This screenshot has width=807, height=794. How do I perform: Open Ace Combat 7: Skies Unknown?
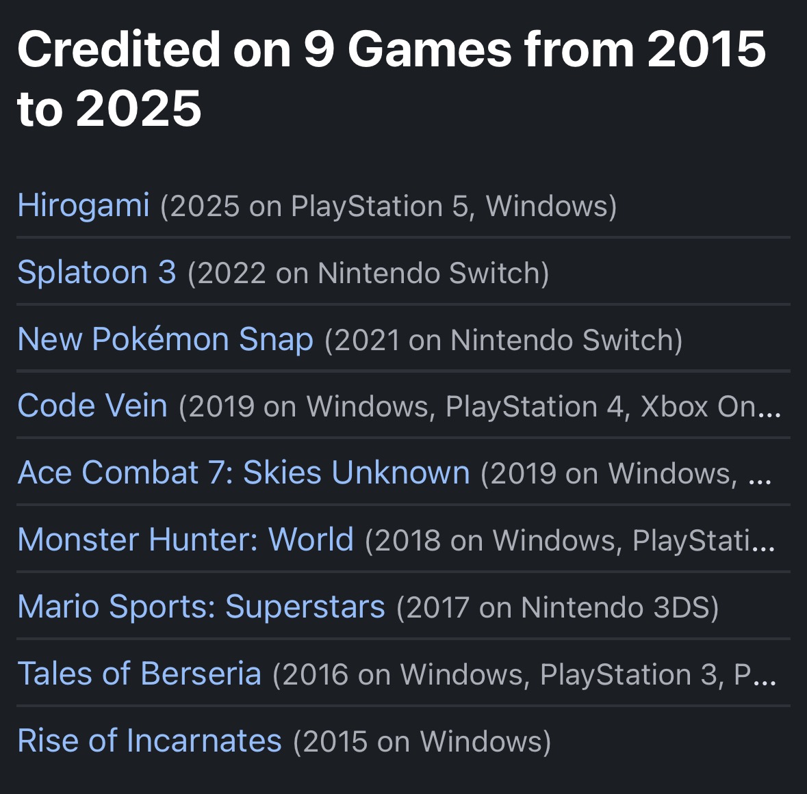[244, 473]
